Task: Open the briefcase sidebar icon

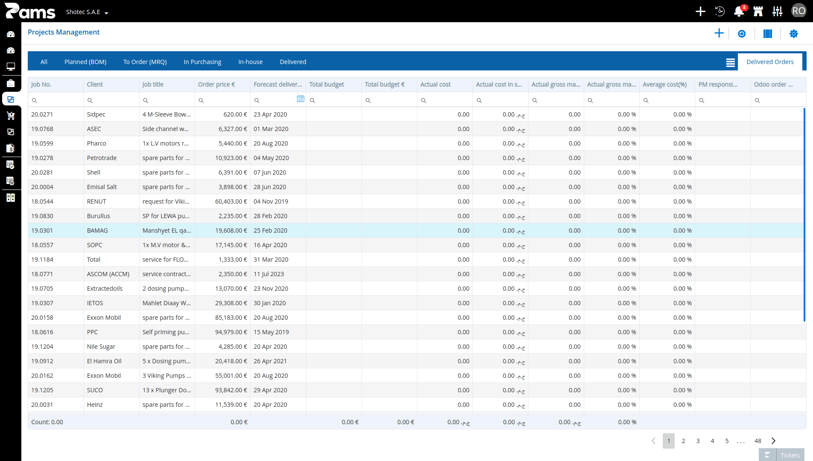Action: (x=11, y=83)
